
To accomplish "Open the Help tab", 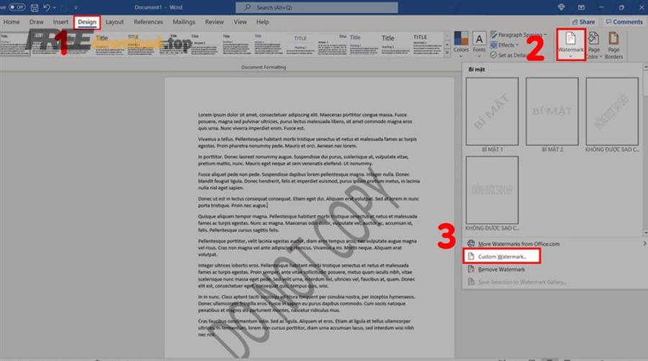I will pyautogui.click(x=262, y=22).
